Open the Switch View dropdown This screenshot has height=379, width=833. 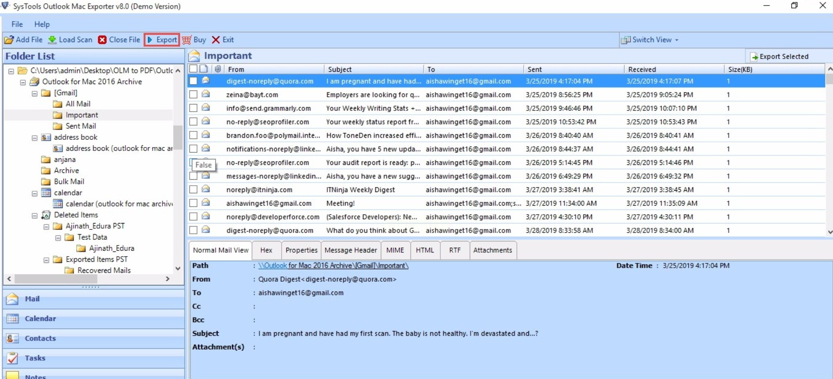(650, 40)
